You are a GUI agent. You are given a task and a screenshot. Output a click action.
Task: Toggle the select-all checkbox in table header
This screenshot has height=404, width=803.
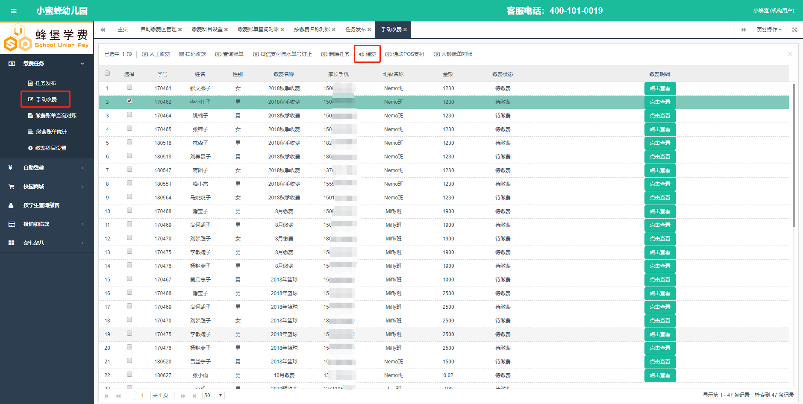(107, 73)
